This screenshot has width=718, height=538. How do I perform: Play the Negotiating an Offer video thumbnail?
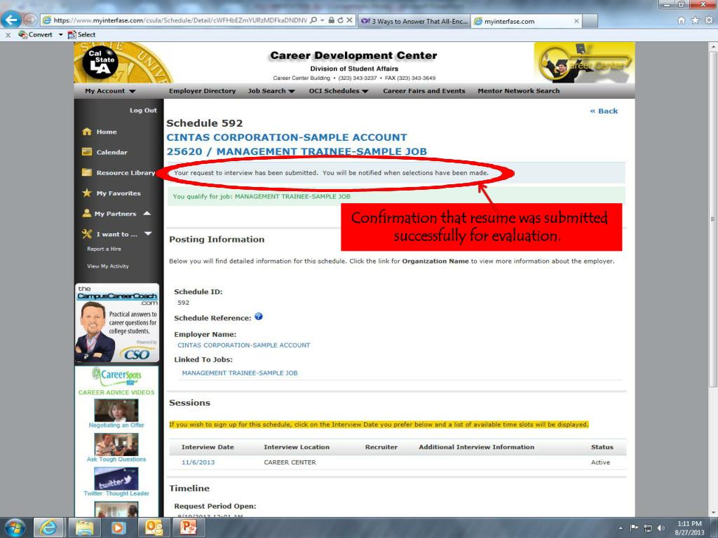tap(116, 410)
